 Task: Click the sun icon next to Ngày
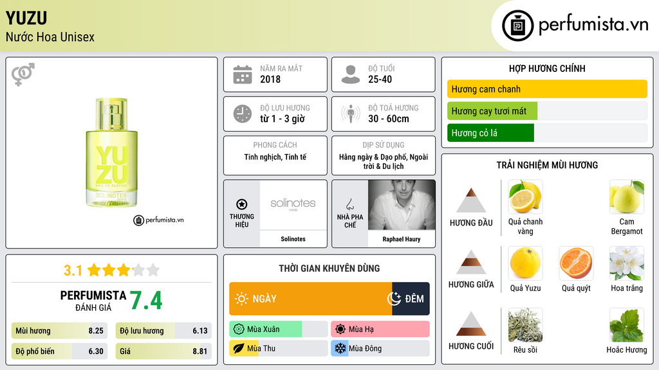pos(241,299)
